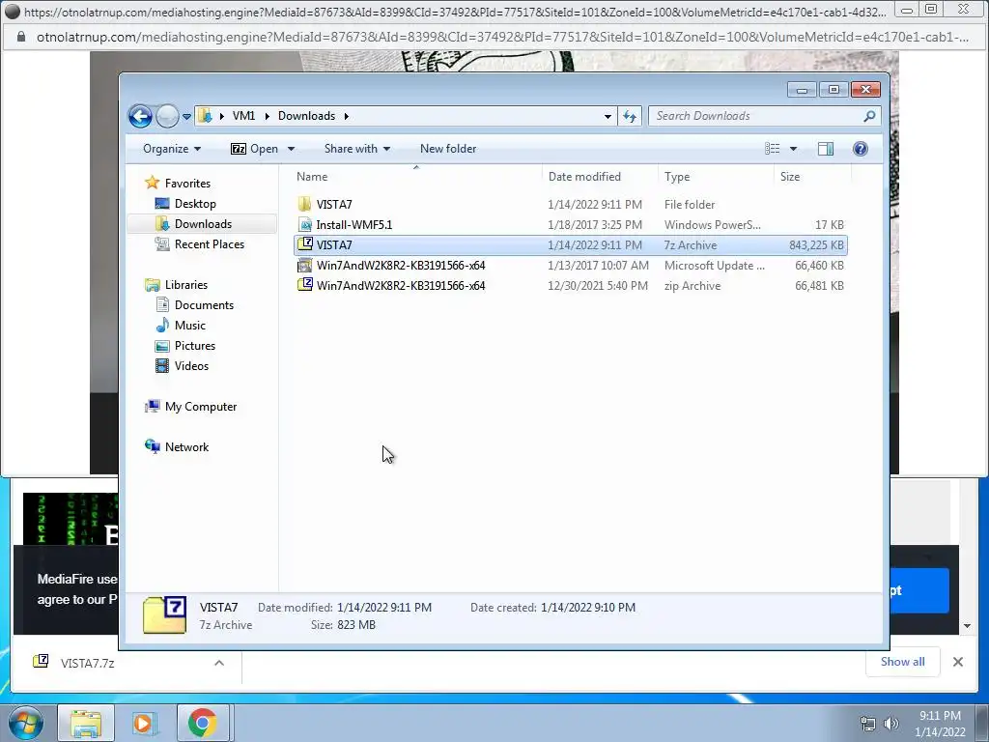The image size is (989, 742).
Task: Expand arrow after Downloads in breadcrumb
Action: click(347, 116)
